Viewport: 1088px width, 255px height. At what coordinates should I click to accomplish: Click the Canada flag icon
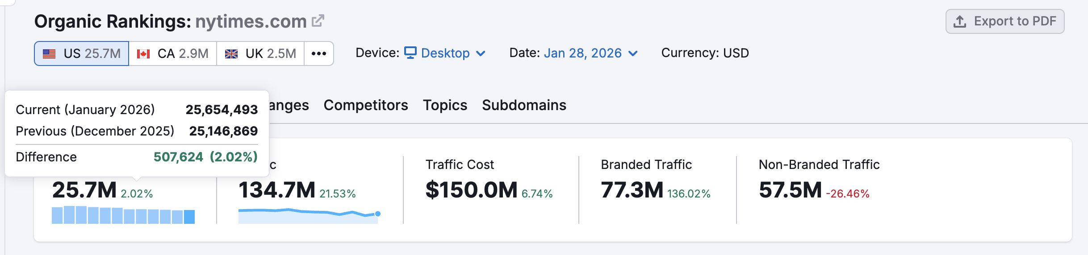[x=143, y=54]
